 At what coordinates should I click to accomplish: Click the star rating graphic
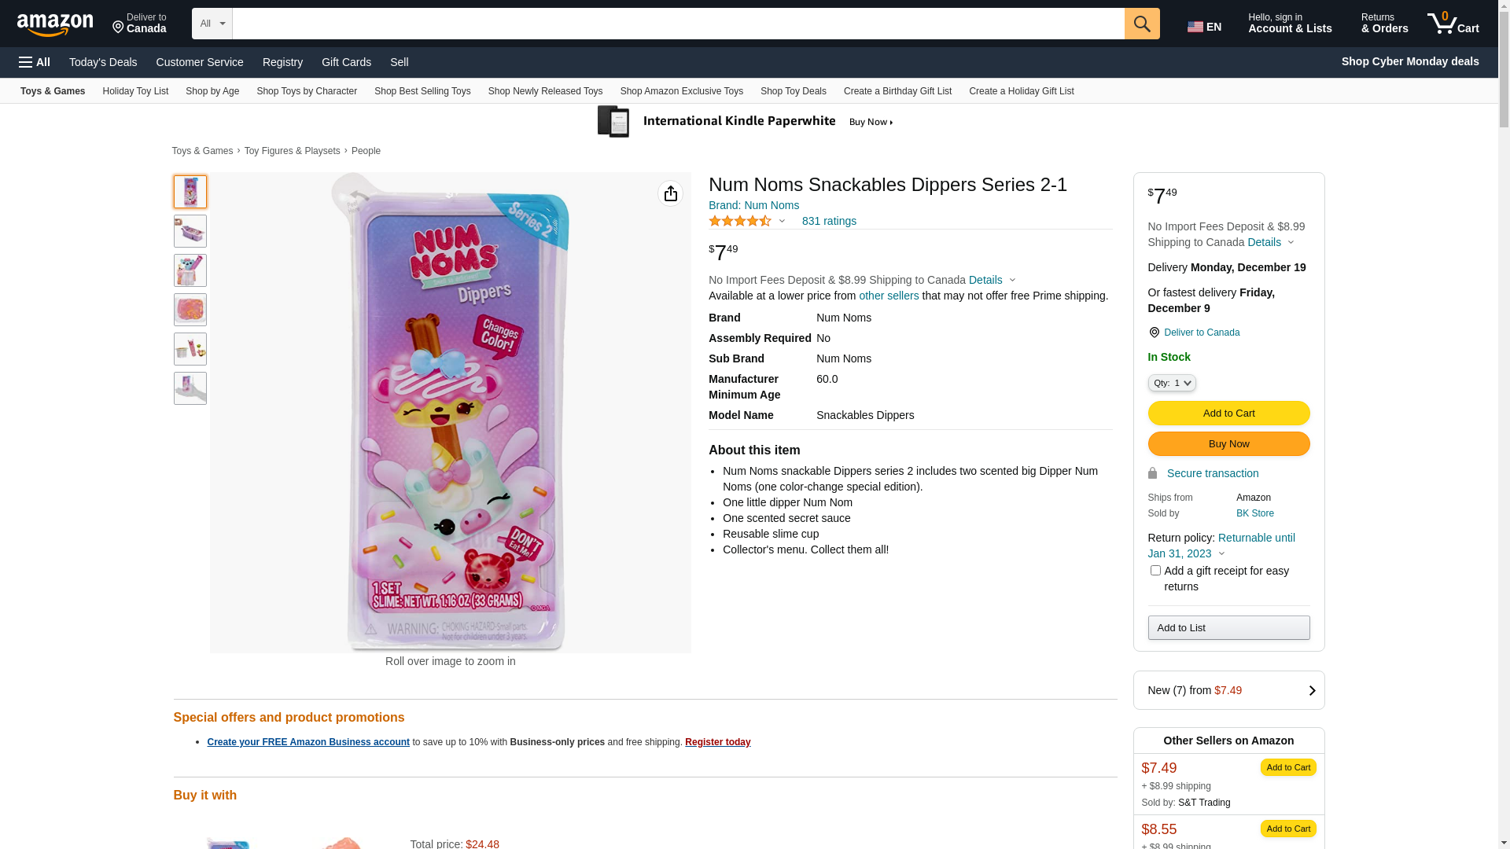click(x=740, y=222)
